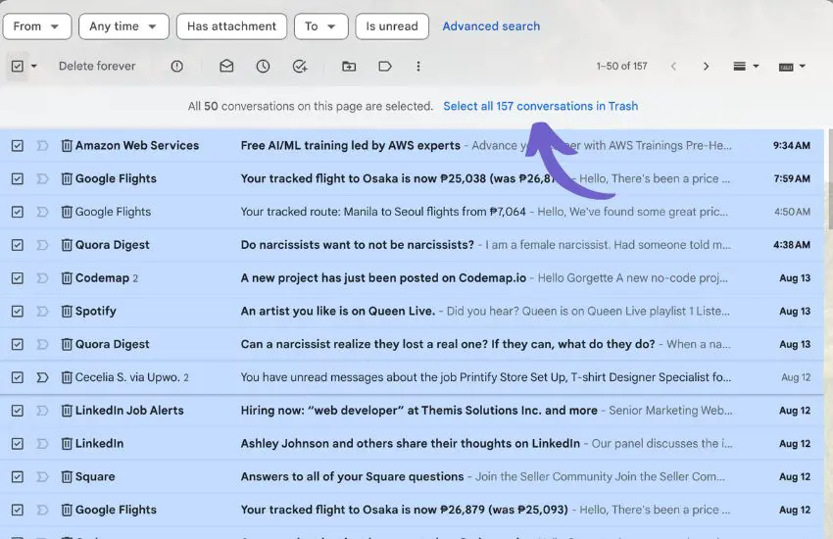
Task: Click the LinkedIn sender name on Ashley Johnson row
Action: (99, 443)
